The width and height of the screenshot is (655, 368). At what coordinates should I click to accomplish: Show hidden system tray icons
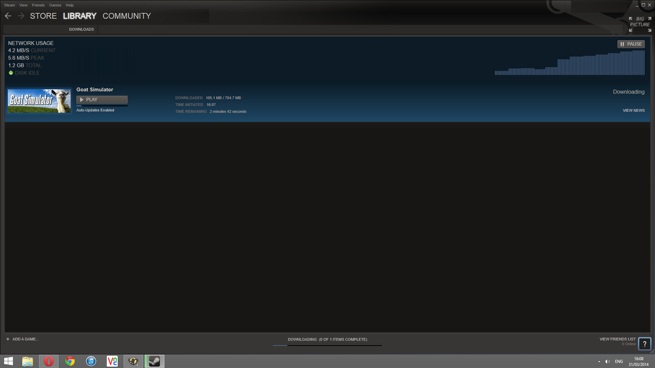[x=599, y=361]
